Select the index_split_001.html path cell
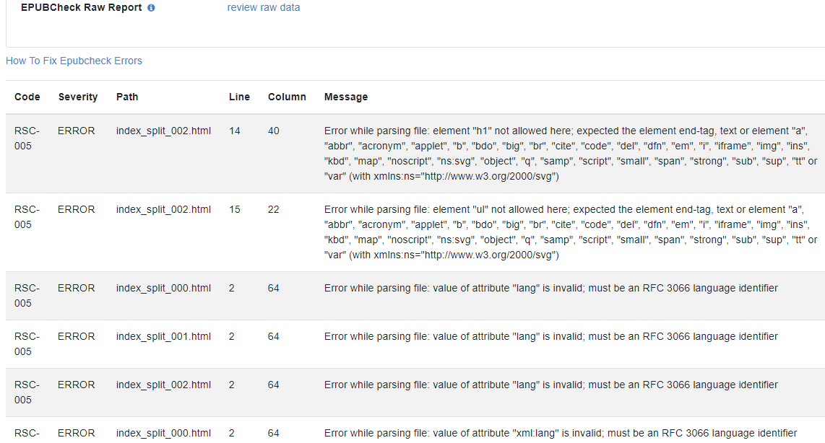The width and height of the screenshot is (825, 443). pos(163,336)
